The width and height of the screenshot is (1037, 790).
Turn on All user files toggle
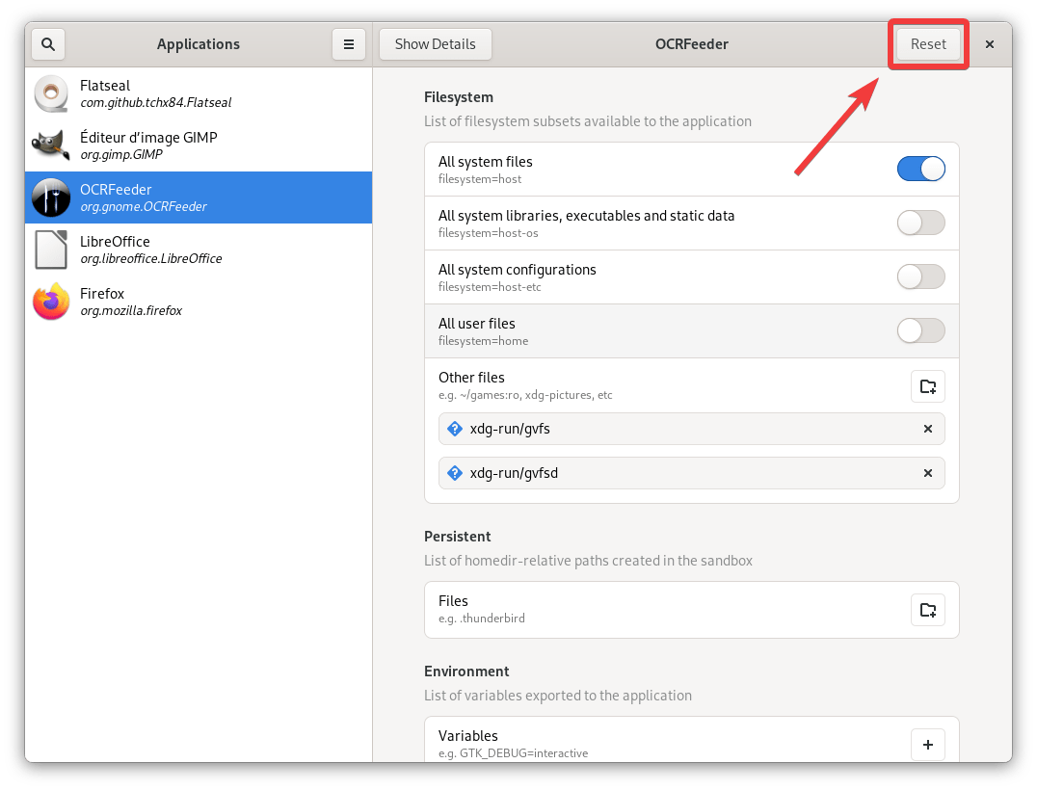click(x=920, y=331)
